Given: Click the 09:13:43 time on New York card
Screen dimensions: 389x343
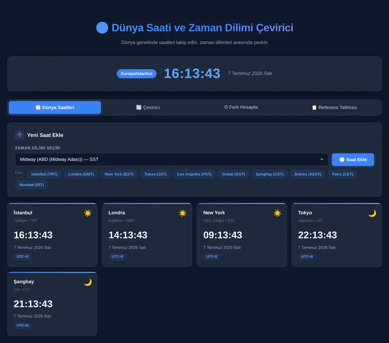Looking at the screenshot, I should 223,235.
